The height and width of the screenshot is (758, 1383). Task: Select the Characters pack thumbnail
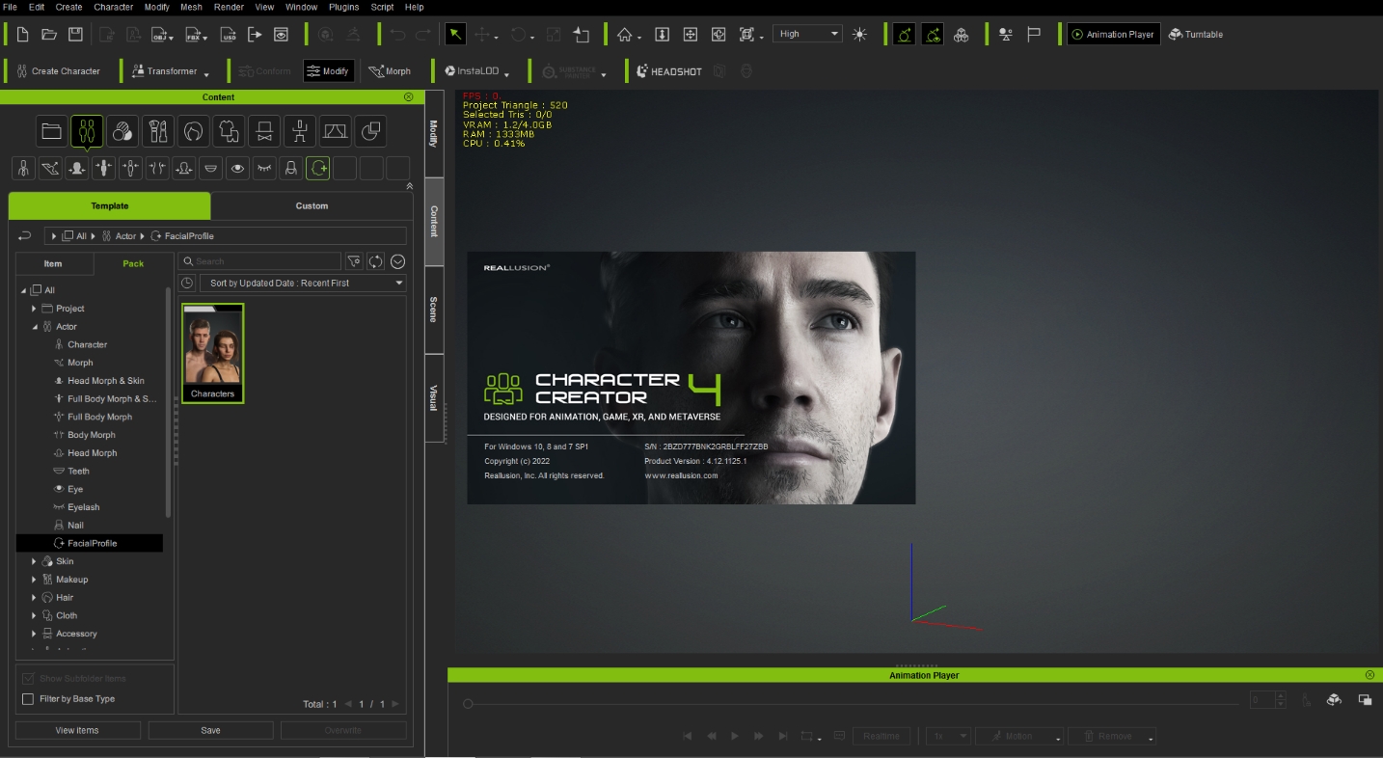click(x=213, y=353)
